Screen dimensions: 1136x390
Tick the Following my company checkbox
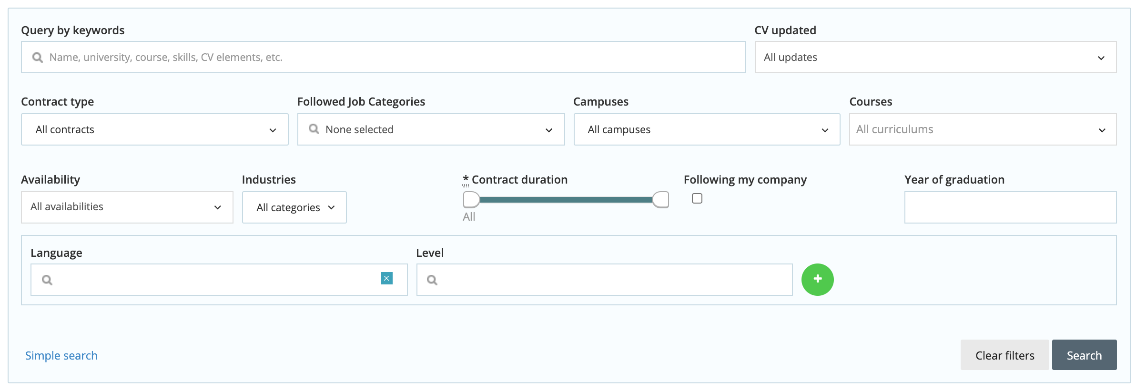[697, 198]
